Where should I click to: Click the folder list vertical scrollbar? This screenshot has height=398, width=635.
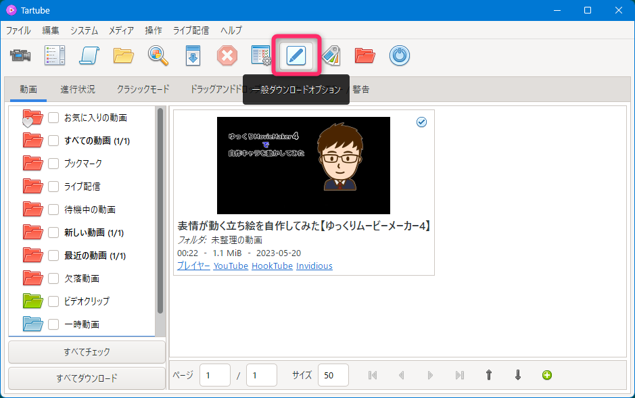click(x=160, y=209)
